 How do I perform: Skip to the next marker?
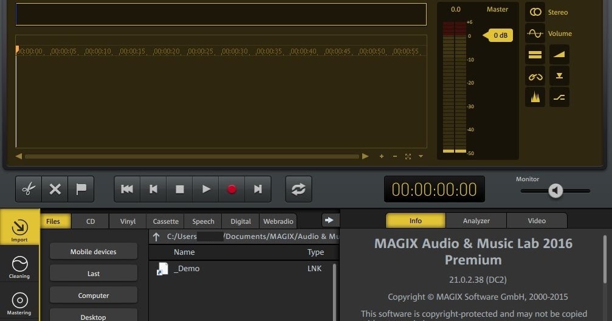point(258,189)
